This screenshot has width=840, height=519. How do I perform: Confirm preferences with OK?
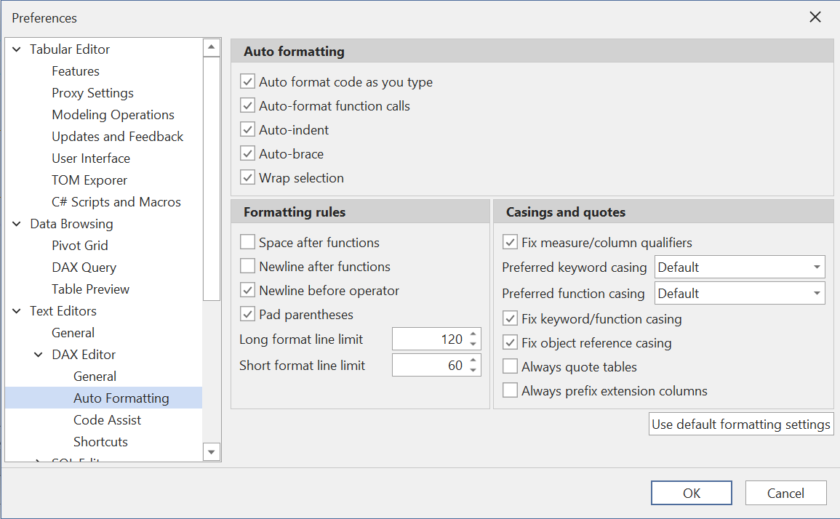[x=691, y=492]
